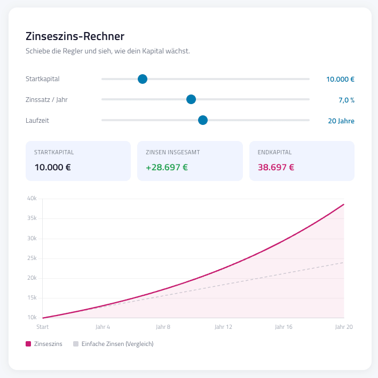Select the Startkapital summary card
Image resolution: width=378 pixels, height=378 pixels.
(x=78, y=161)
